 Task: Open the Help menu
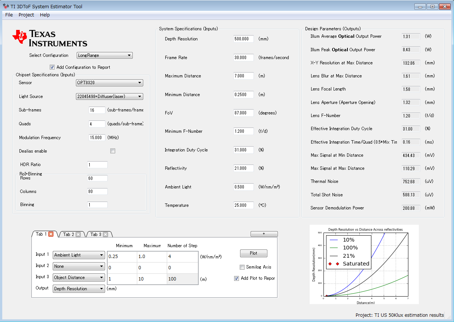(45, 15)
